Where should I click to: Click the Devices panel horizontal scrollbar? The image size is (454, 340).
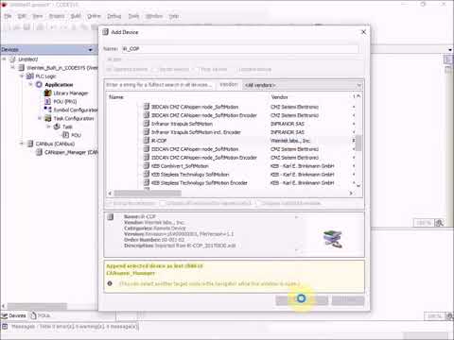(37, 306)
